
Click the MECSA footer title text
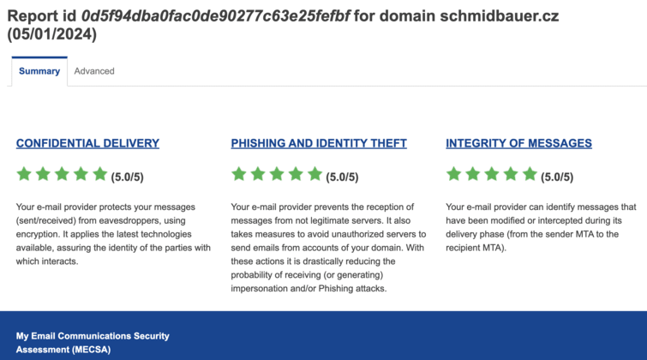(x=93, y=343)
